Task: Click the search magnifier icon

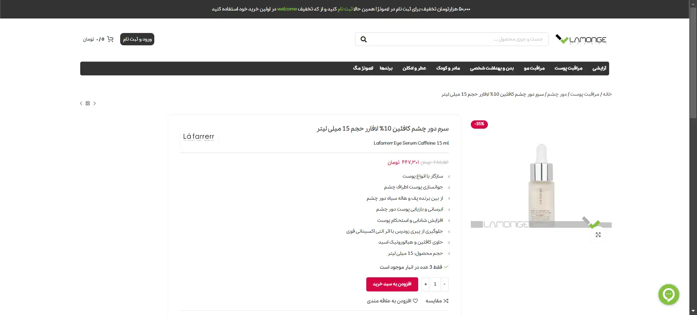Action: point(363,39)
